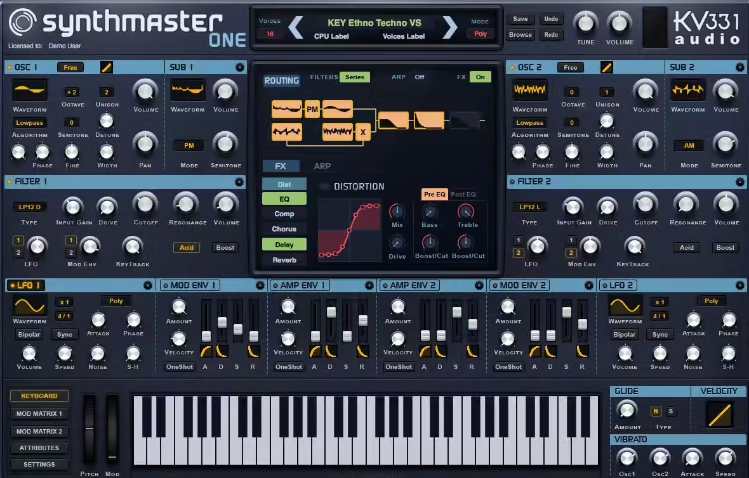Open the OSC 1 Lowpass algorithm dropdown
Image resolution: width=749 pixels, height=478 pixels.
click(x=29, y=123)
